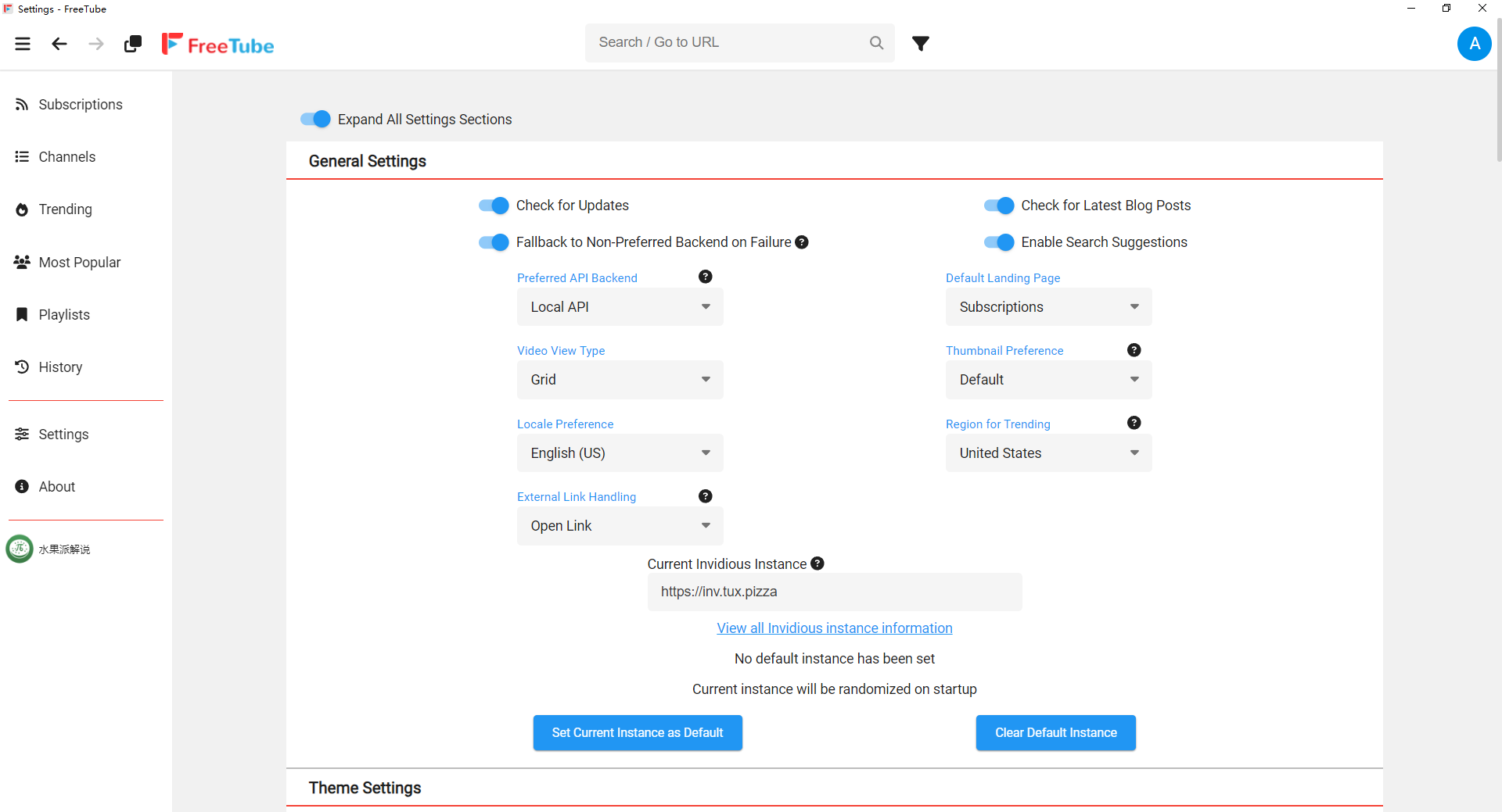
Task: Open the hamburger side menu
Action: (x=23, y=44)
